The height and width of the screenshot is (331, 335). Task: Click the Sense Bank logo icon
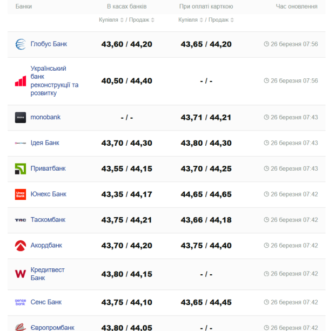pyautogui.click(x=21, y=302)
